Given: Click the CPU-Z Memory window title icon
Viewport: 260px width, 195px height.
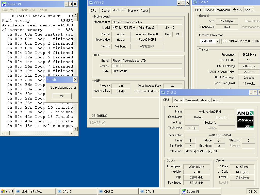Looking at the screenshot, I should [195, 2].
